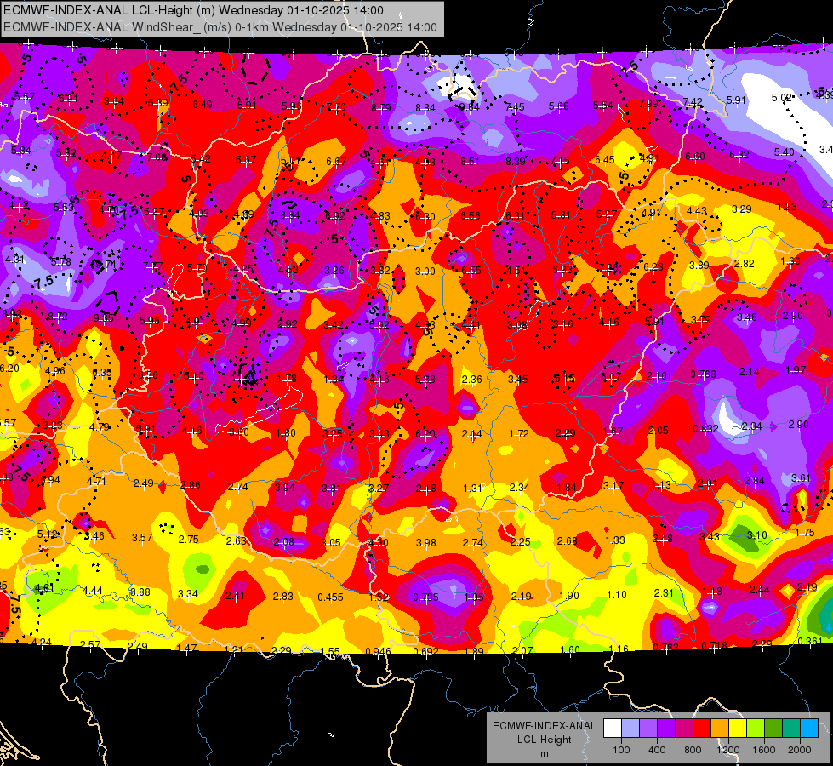This screenshot has width=833, height=766.
Task: Click the teal legend swatch
Action: [x=791, y=729]
